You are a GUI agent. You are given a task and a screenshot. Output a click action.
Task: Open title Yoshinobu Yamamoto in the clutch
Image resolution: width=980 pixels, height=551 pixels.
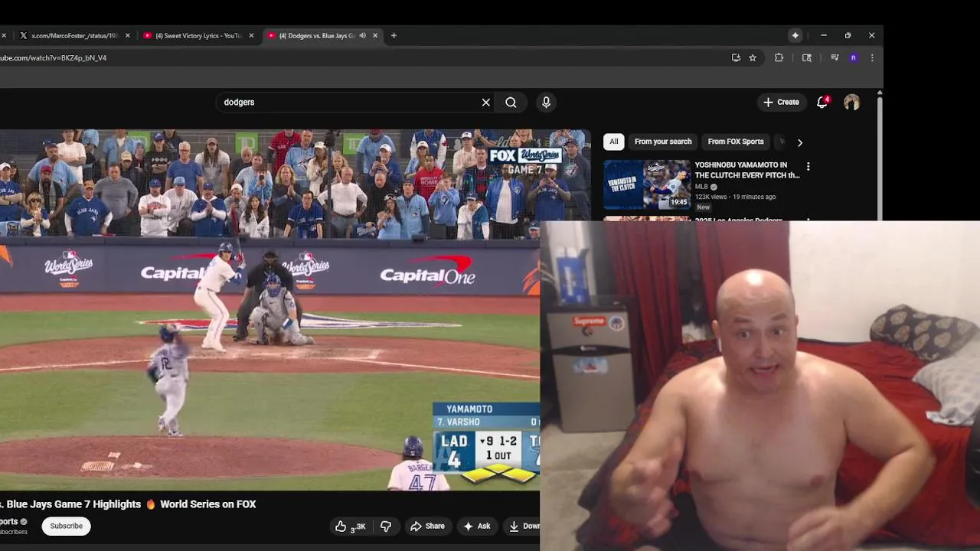click(x=746, y=170)
